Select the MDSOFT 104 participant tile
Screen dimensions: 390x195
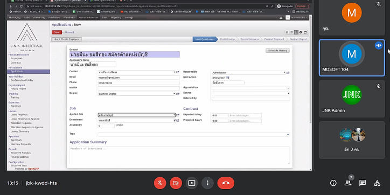(x=352, y=58)
